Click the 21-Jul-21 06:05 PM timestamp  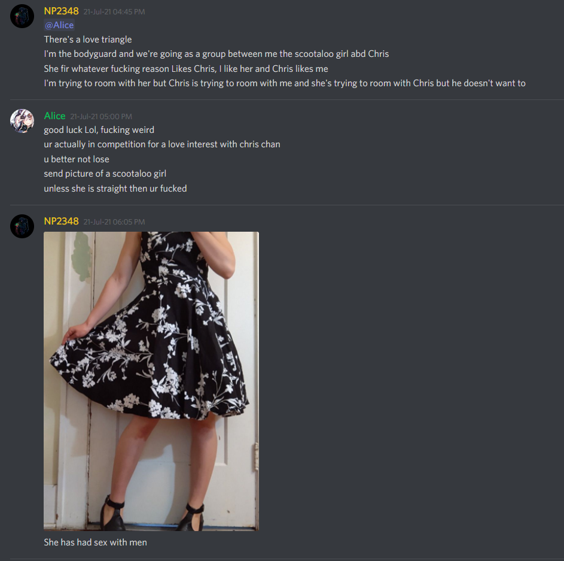(114, 222)
